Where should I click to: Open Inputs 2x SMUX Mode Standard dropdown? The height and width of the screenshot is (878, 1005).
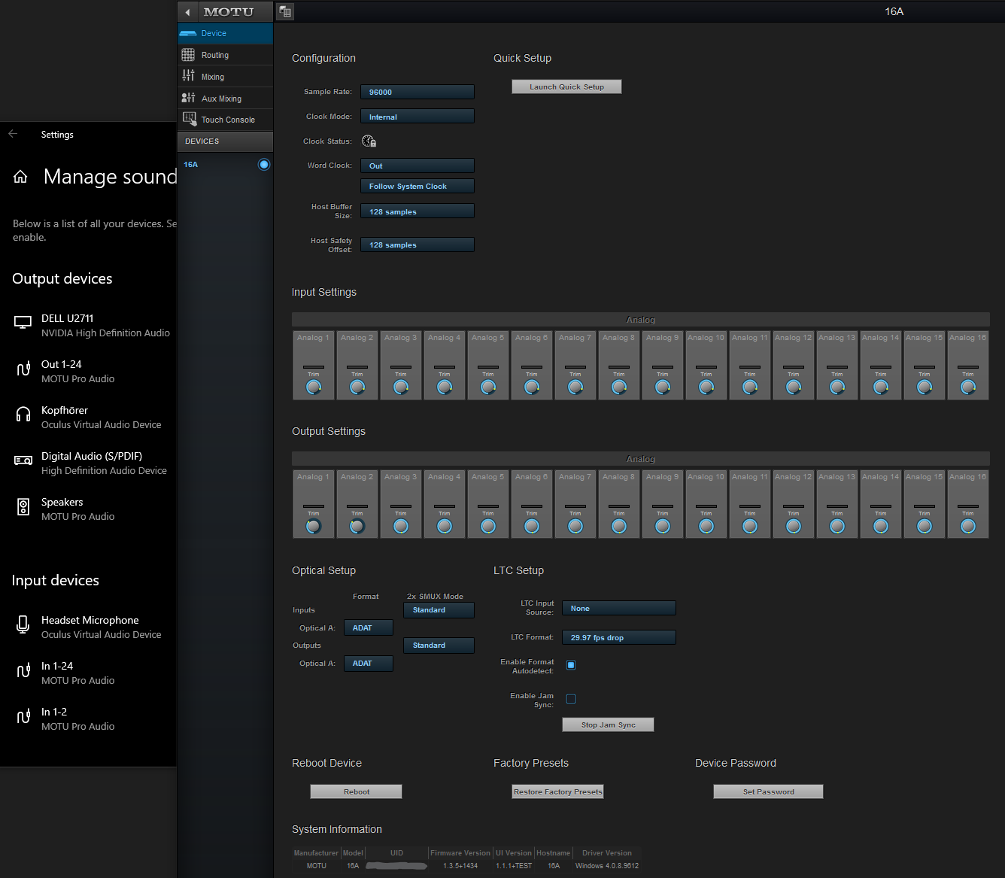pos(439,610)
